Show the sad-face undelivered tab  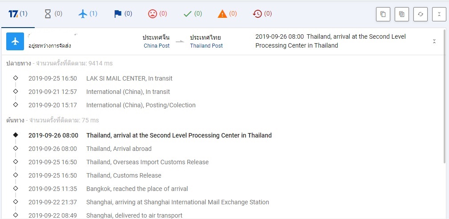158,14
